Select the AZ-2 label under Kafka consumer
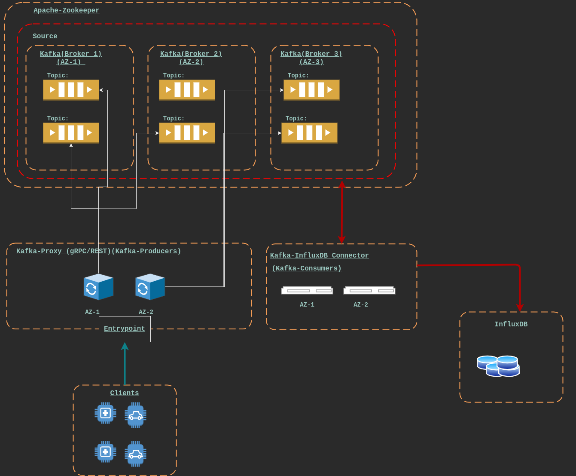Screen dimensions: 576x476 pyautogui.click(x=361, y=304)
